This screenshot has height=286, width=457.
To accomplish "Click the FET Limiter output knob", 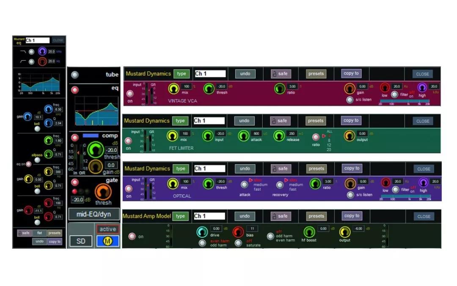I will point(349,136).
